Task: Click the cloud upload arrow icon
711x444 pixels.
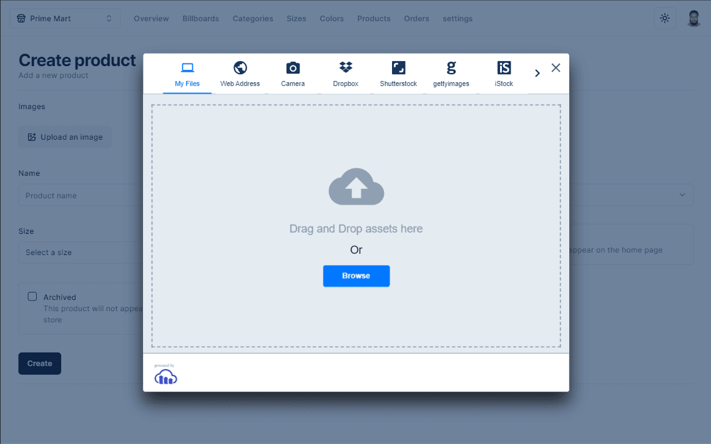Action: coord(356,186)
